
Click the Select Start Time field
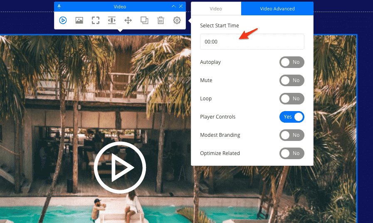point(252,42)
